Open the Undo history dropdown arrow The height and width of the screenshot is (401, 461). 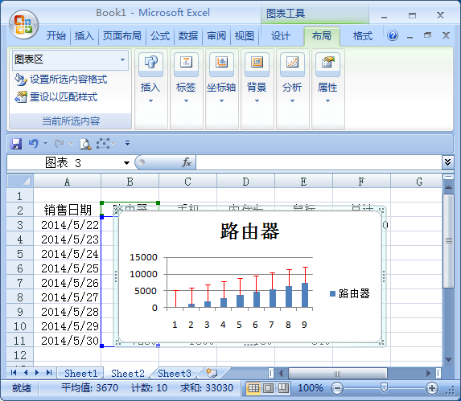pyautogui.click(x=45, y=144)
